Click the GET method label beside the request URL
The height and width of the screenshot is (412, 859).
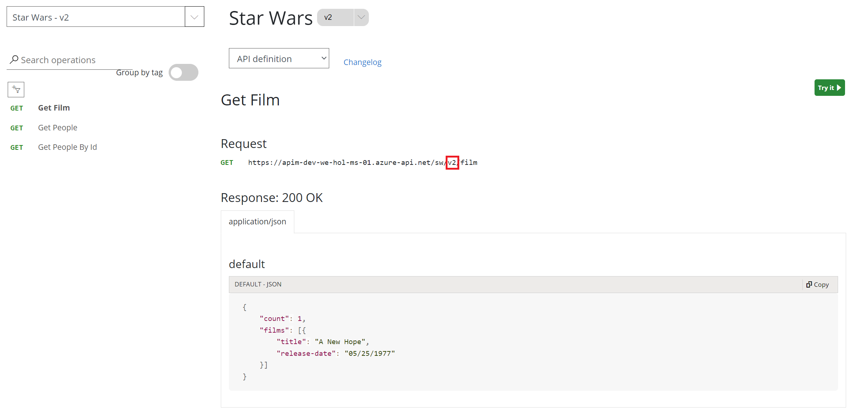pos(227,163)
